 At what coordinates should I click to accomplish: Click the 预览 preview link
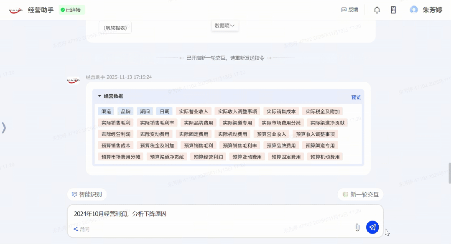click(356, 97)
